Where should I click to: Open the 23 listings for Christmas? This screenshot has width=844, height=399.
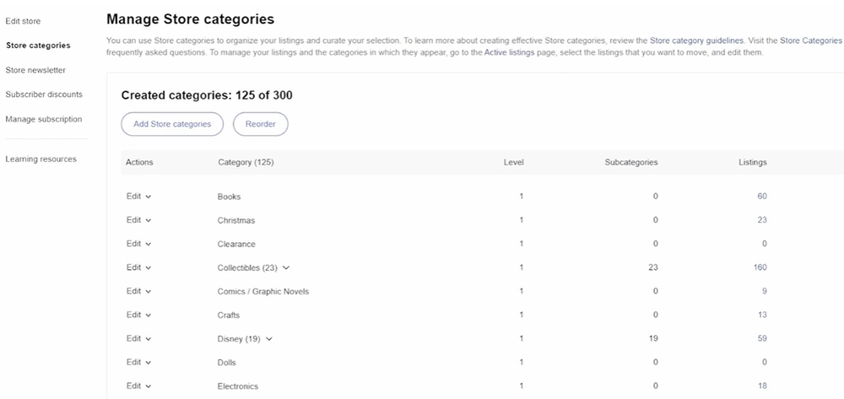[x=762, y=220]
